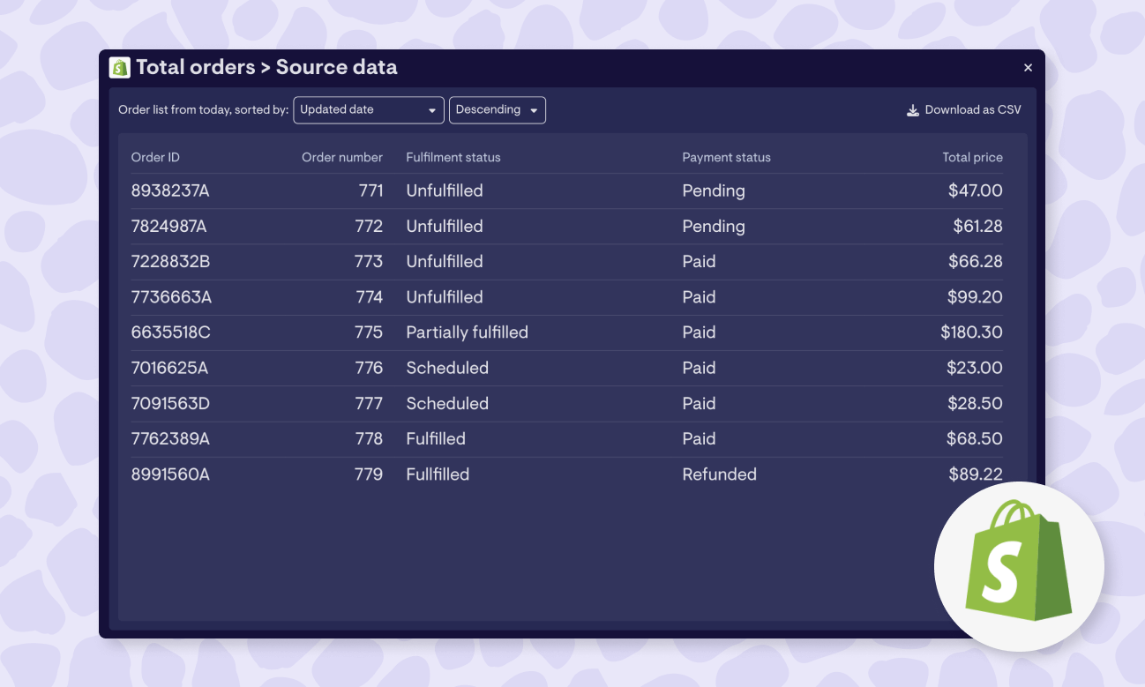1145x687 pixels.
Task: Click the $66.28 total price
Action: tap(976, 261)
